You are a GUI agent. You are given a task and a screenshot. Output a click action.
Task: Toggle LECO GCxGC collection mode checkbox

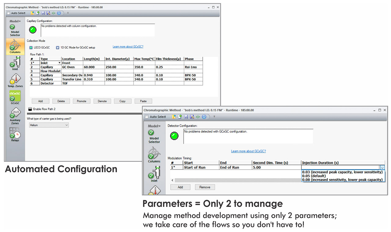click(x=31, y=48)
